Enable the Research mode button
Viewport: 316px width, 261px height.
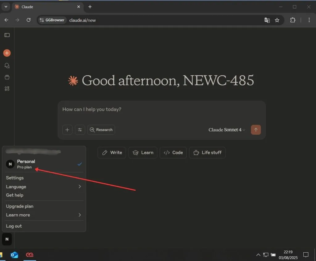101,130
